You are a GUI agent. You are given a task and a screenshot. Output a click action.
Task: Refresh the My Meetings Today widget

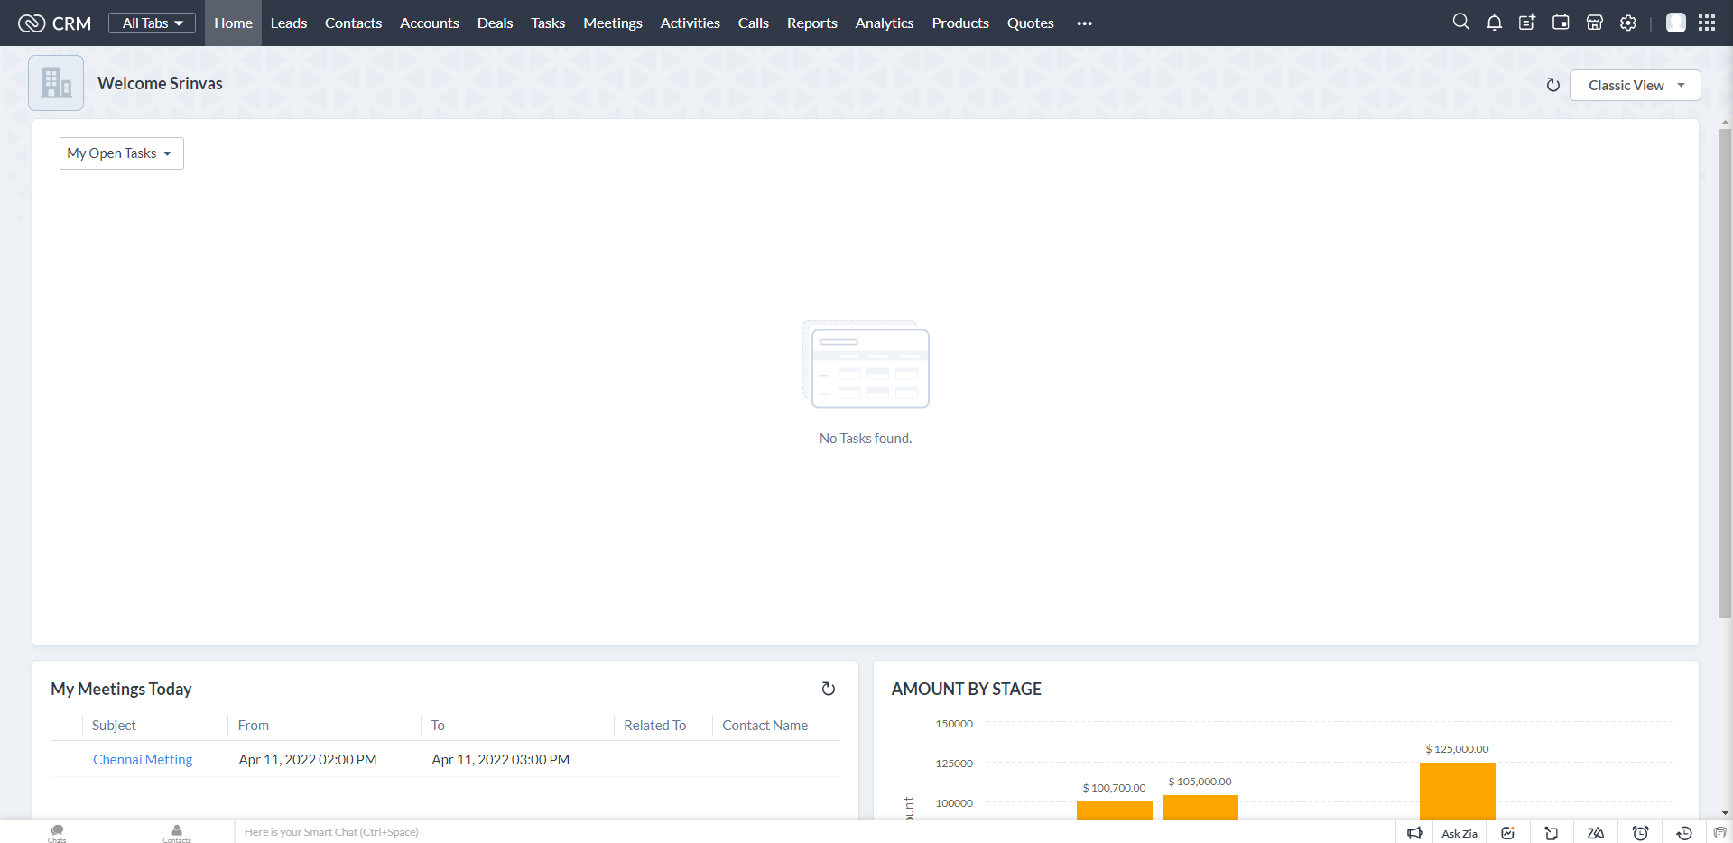tap(829, 689)
